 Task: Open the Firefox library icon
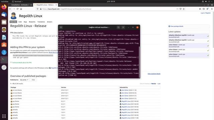(200, 9)
